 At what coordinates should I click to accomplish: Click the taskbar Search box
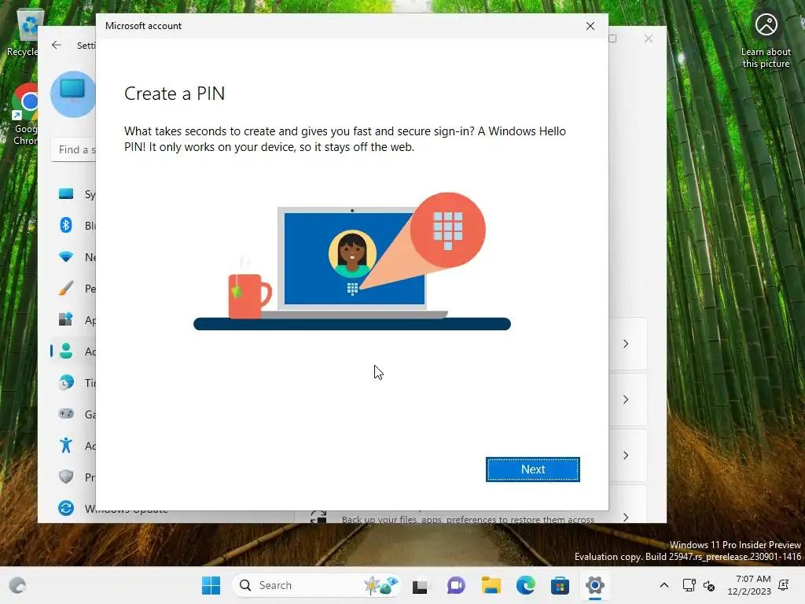pyautogui.click(x=316, y=585)
